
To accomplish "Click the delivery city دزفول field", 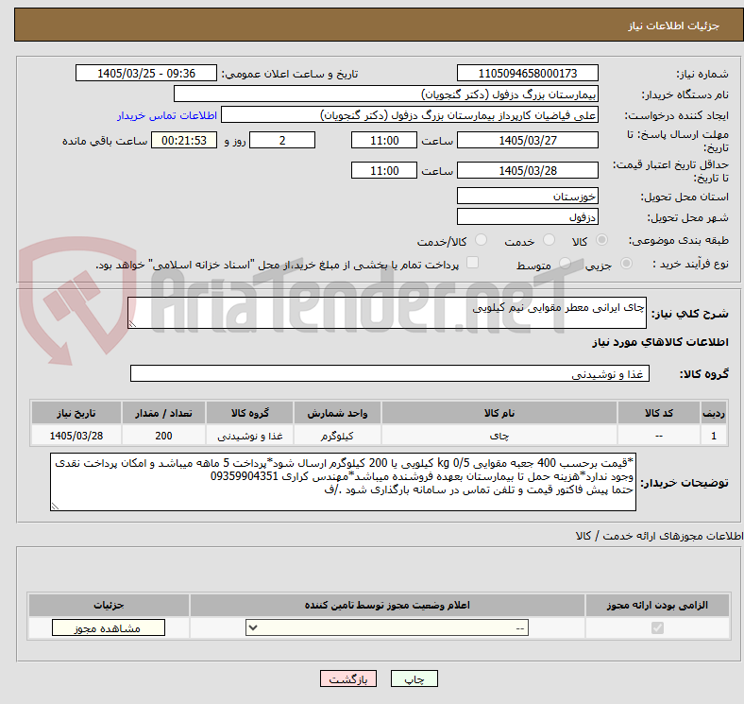I will 527,216.
